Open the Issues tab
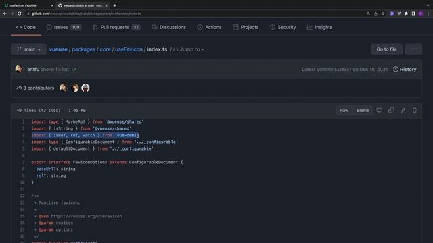 (64, 27)
